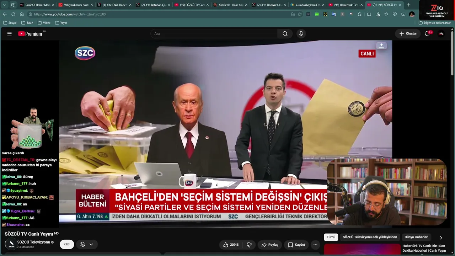Share the video with Paylaş
This screenshot has width=455, height=256.
click(x=270, y=245)
